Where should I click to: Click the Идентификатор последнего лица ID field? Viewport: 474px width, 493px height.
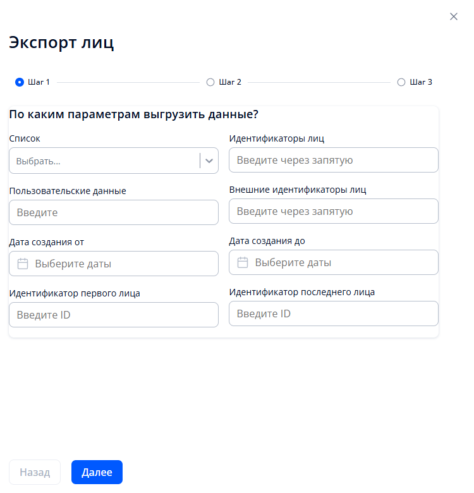click(x=333, y=313)
